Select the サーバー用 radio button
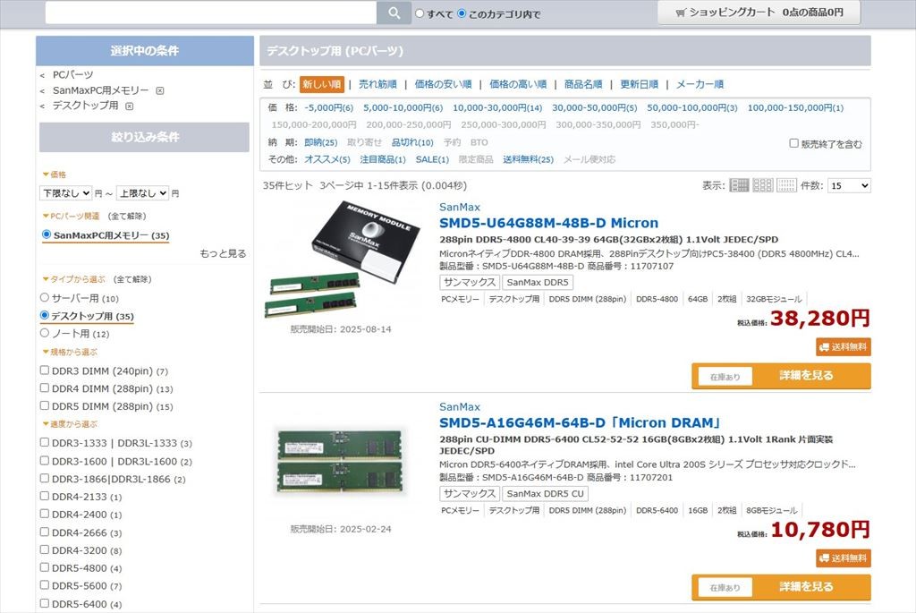916x613 pixels. pos(45,297)
